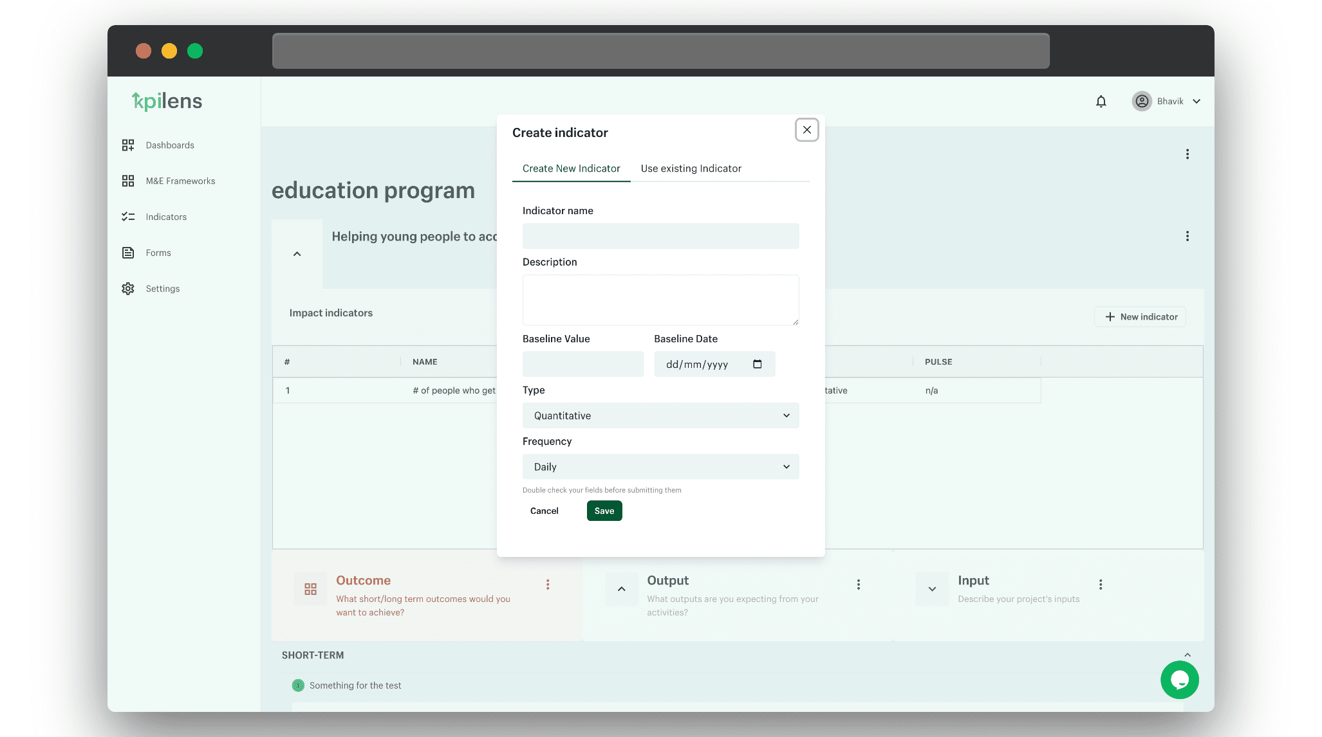The width and height of the screenshot is (1322, 737).
Task: Expand the Bhavik user account menu
Action: [x=1196, y=102]
